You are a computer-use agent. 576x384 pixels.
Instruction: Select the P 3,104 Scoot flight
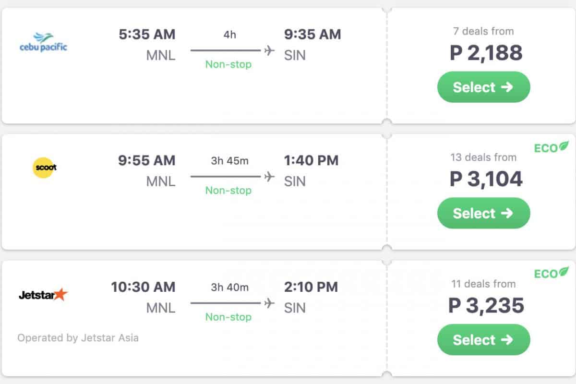[483, 213]
